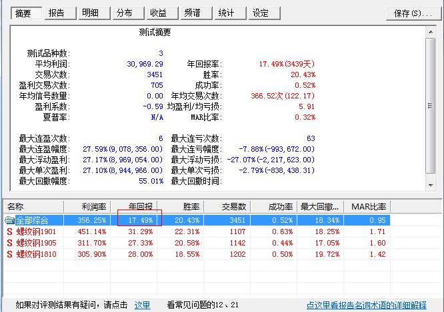Screen dimensions: 444x312
Task: Click the 451.14% profit rate cell
Action: (92, 232)
